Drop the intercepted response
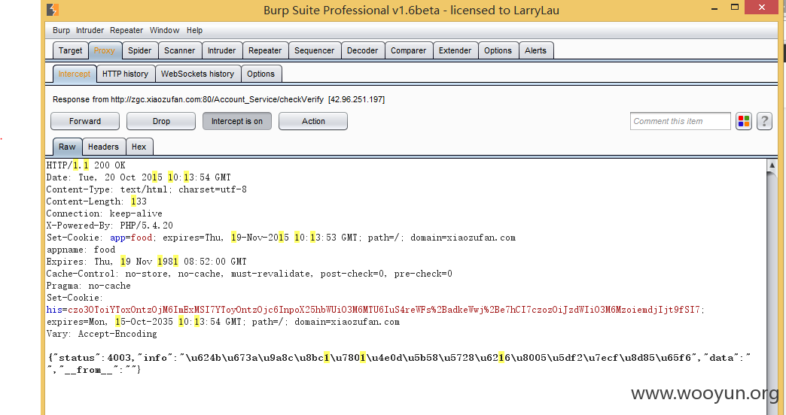Image resolution: width=786 pixels, height=415 pixels. pyautogui.click(x=161, y=121)
